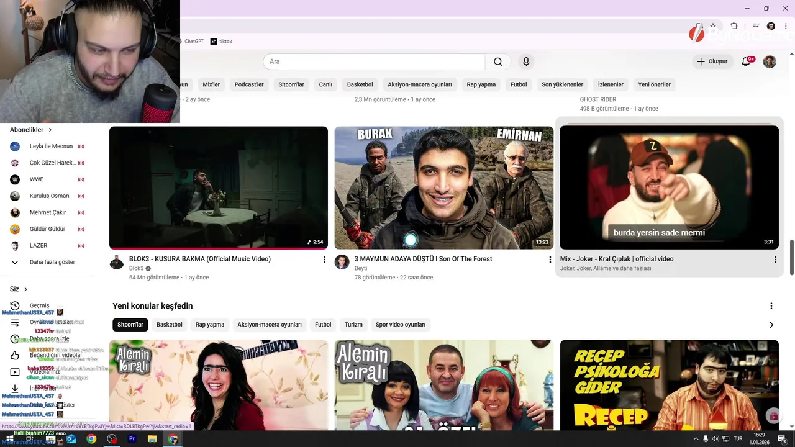Image resolution: width=795 pixels, height=447 pixels.
Task: Open Chrome profile avatar in toolbar
Action: click(771, 26)
